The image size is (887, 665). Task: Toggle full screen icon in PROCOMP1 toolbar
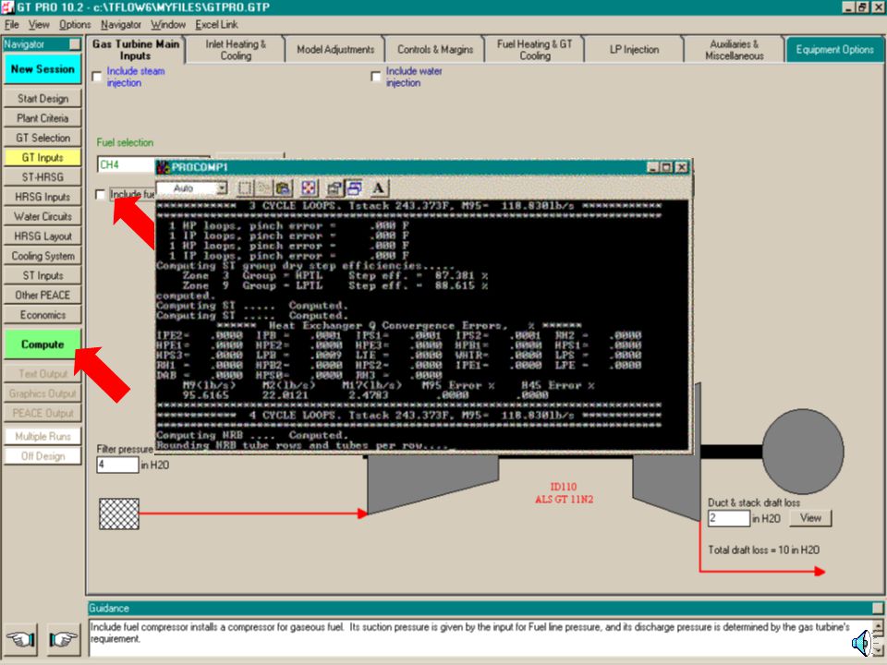click(x=309, y=188)
